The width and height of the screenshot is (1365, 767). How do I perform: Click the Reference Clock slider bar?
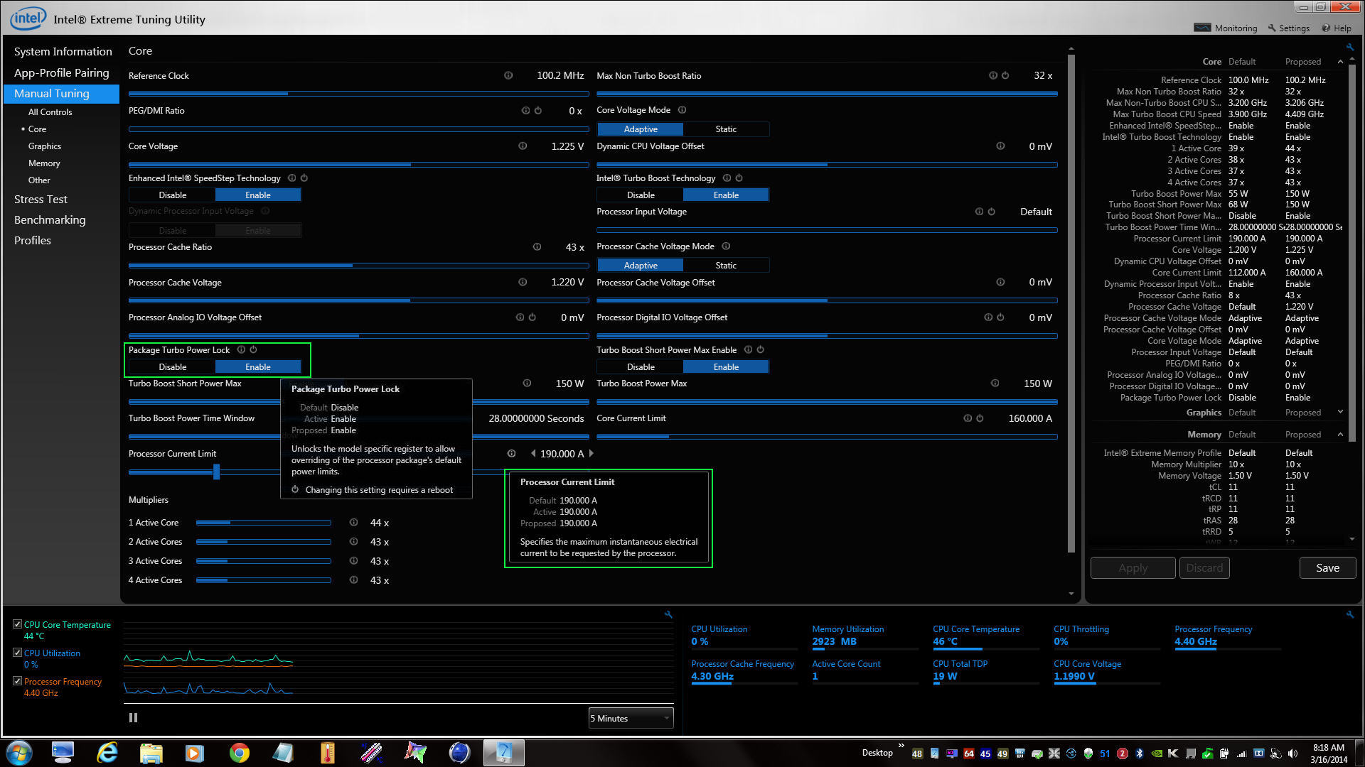coord(358,94)
